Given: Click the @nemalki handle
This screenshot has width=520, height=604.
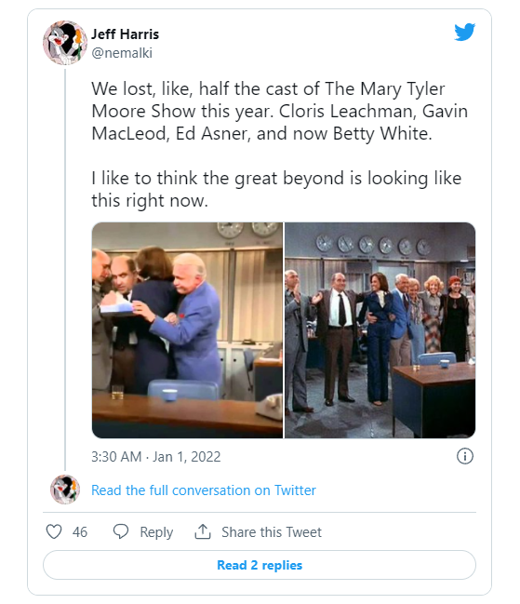Looking at the screenshot, I should [x=122, y=53].
